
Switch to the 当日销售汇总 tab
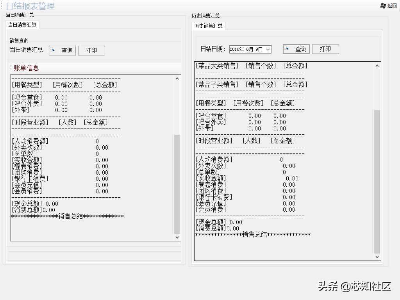click(23, 25)
